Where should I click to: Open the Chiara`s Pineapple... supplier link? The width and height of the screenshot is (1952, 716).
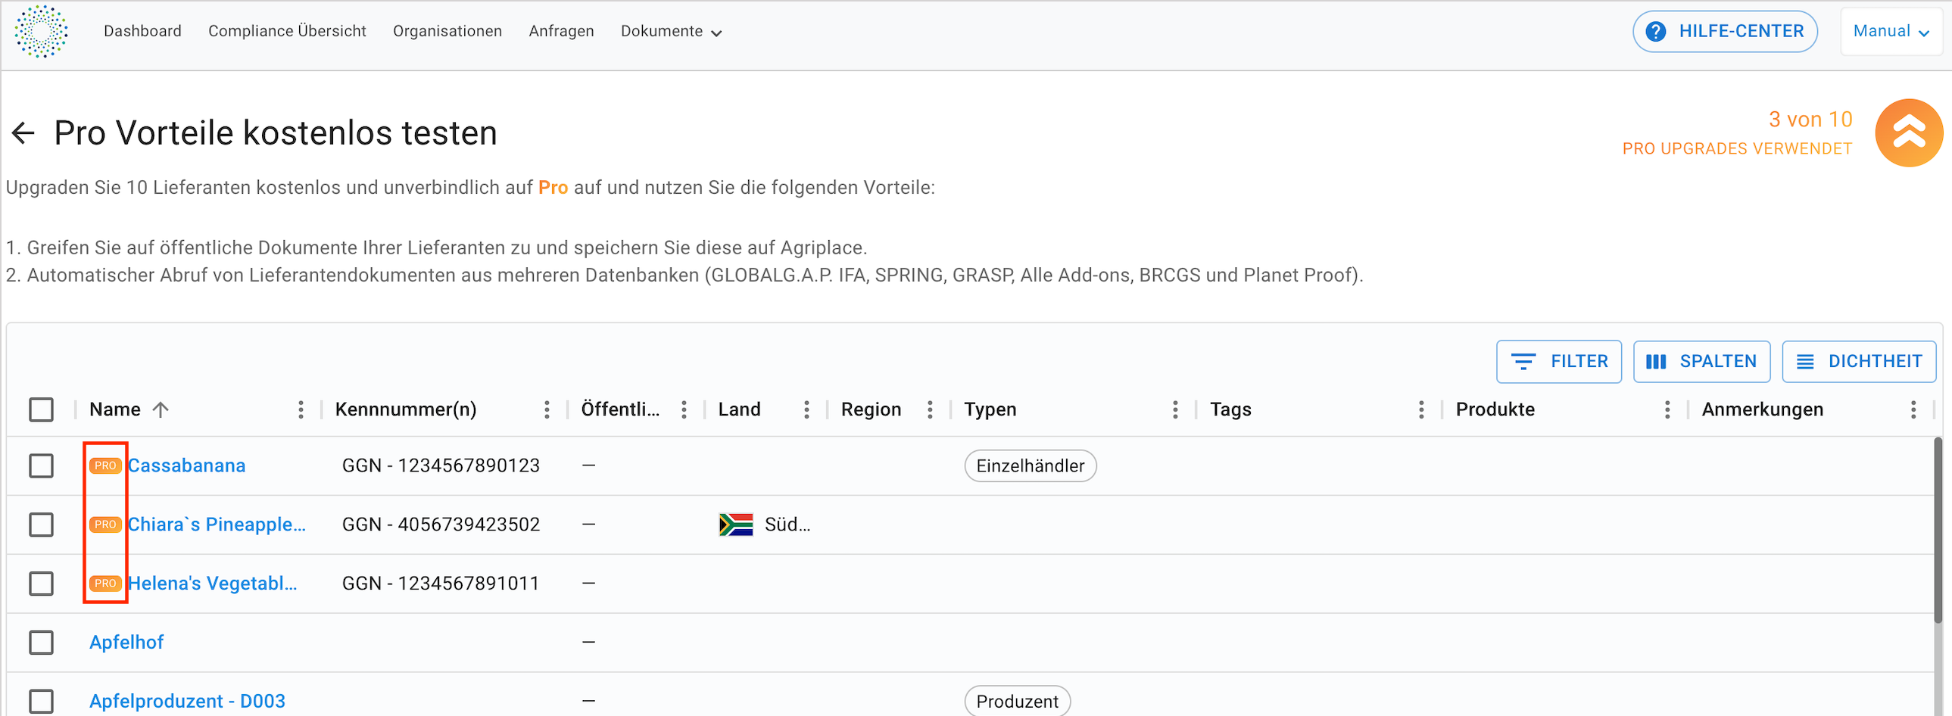(x=217, y=525)
